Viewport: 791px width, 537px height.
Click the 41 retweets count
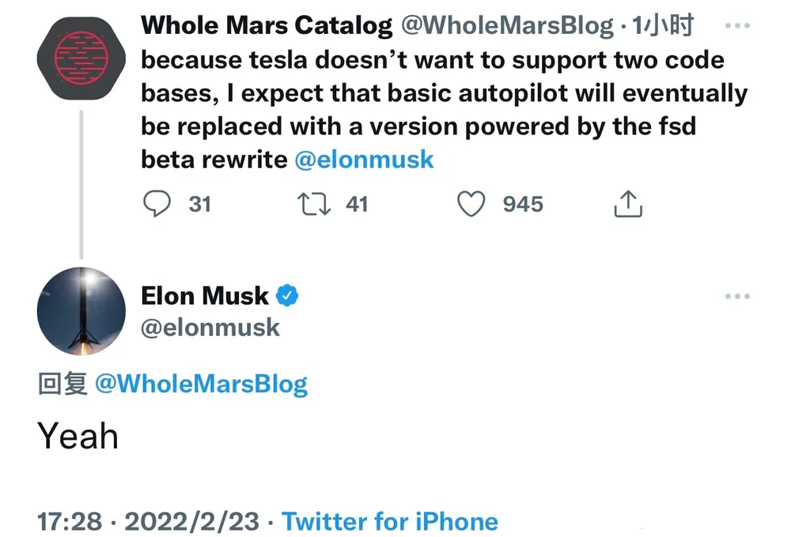(x=357, y=204)
